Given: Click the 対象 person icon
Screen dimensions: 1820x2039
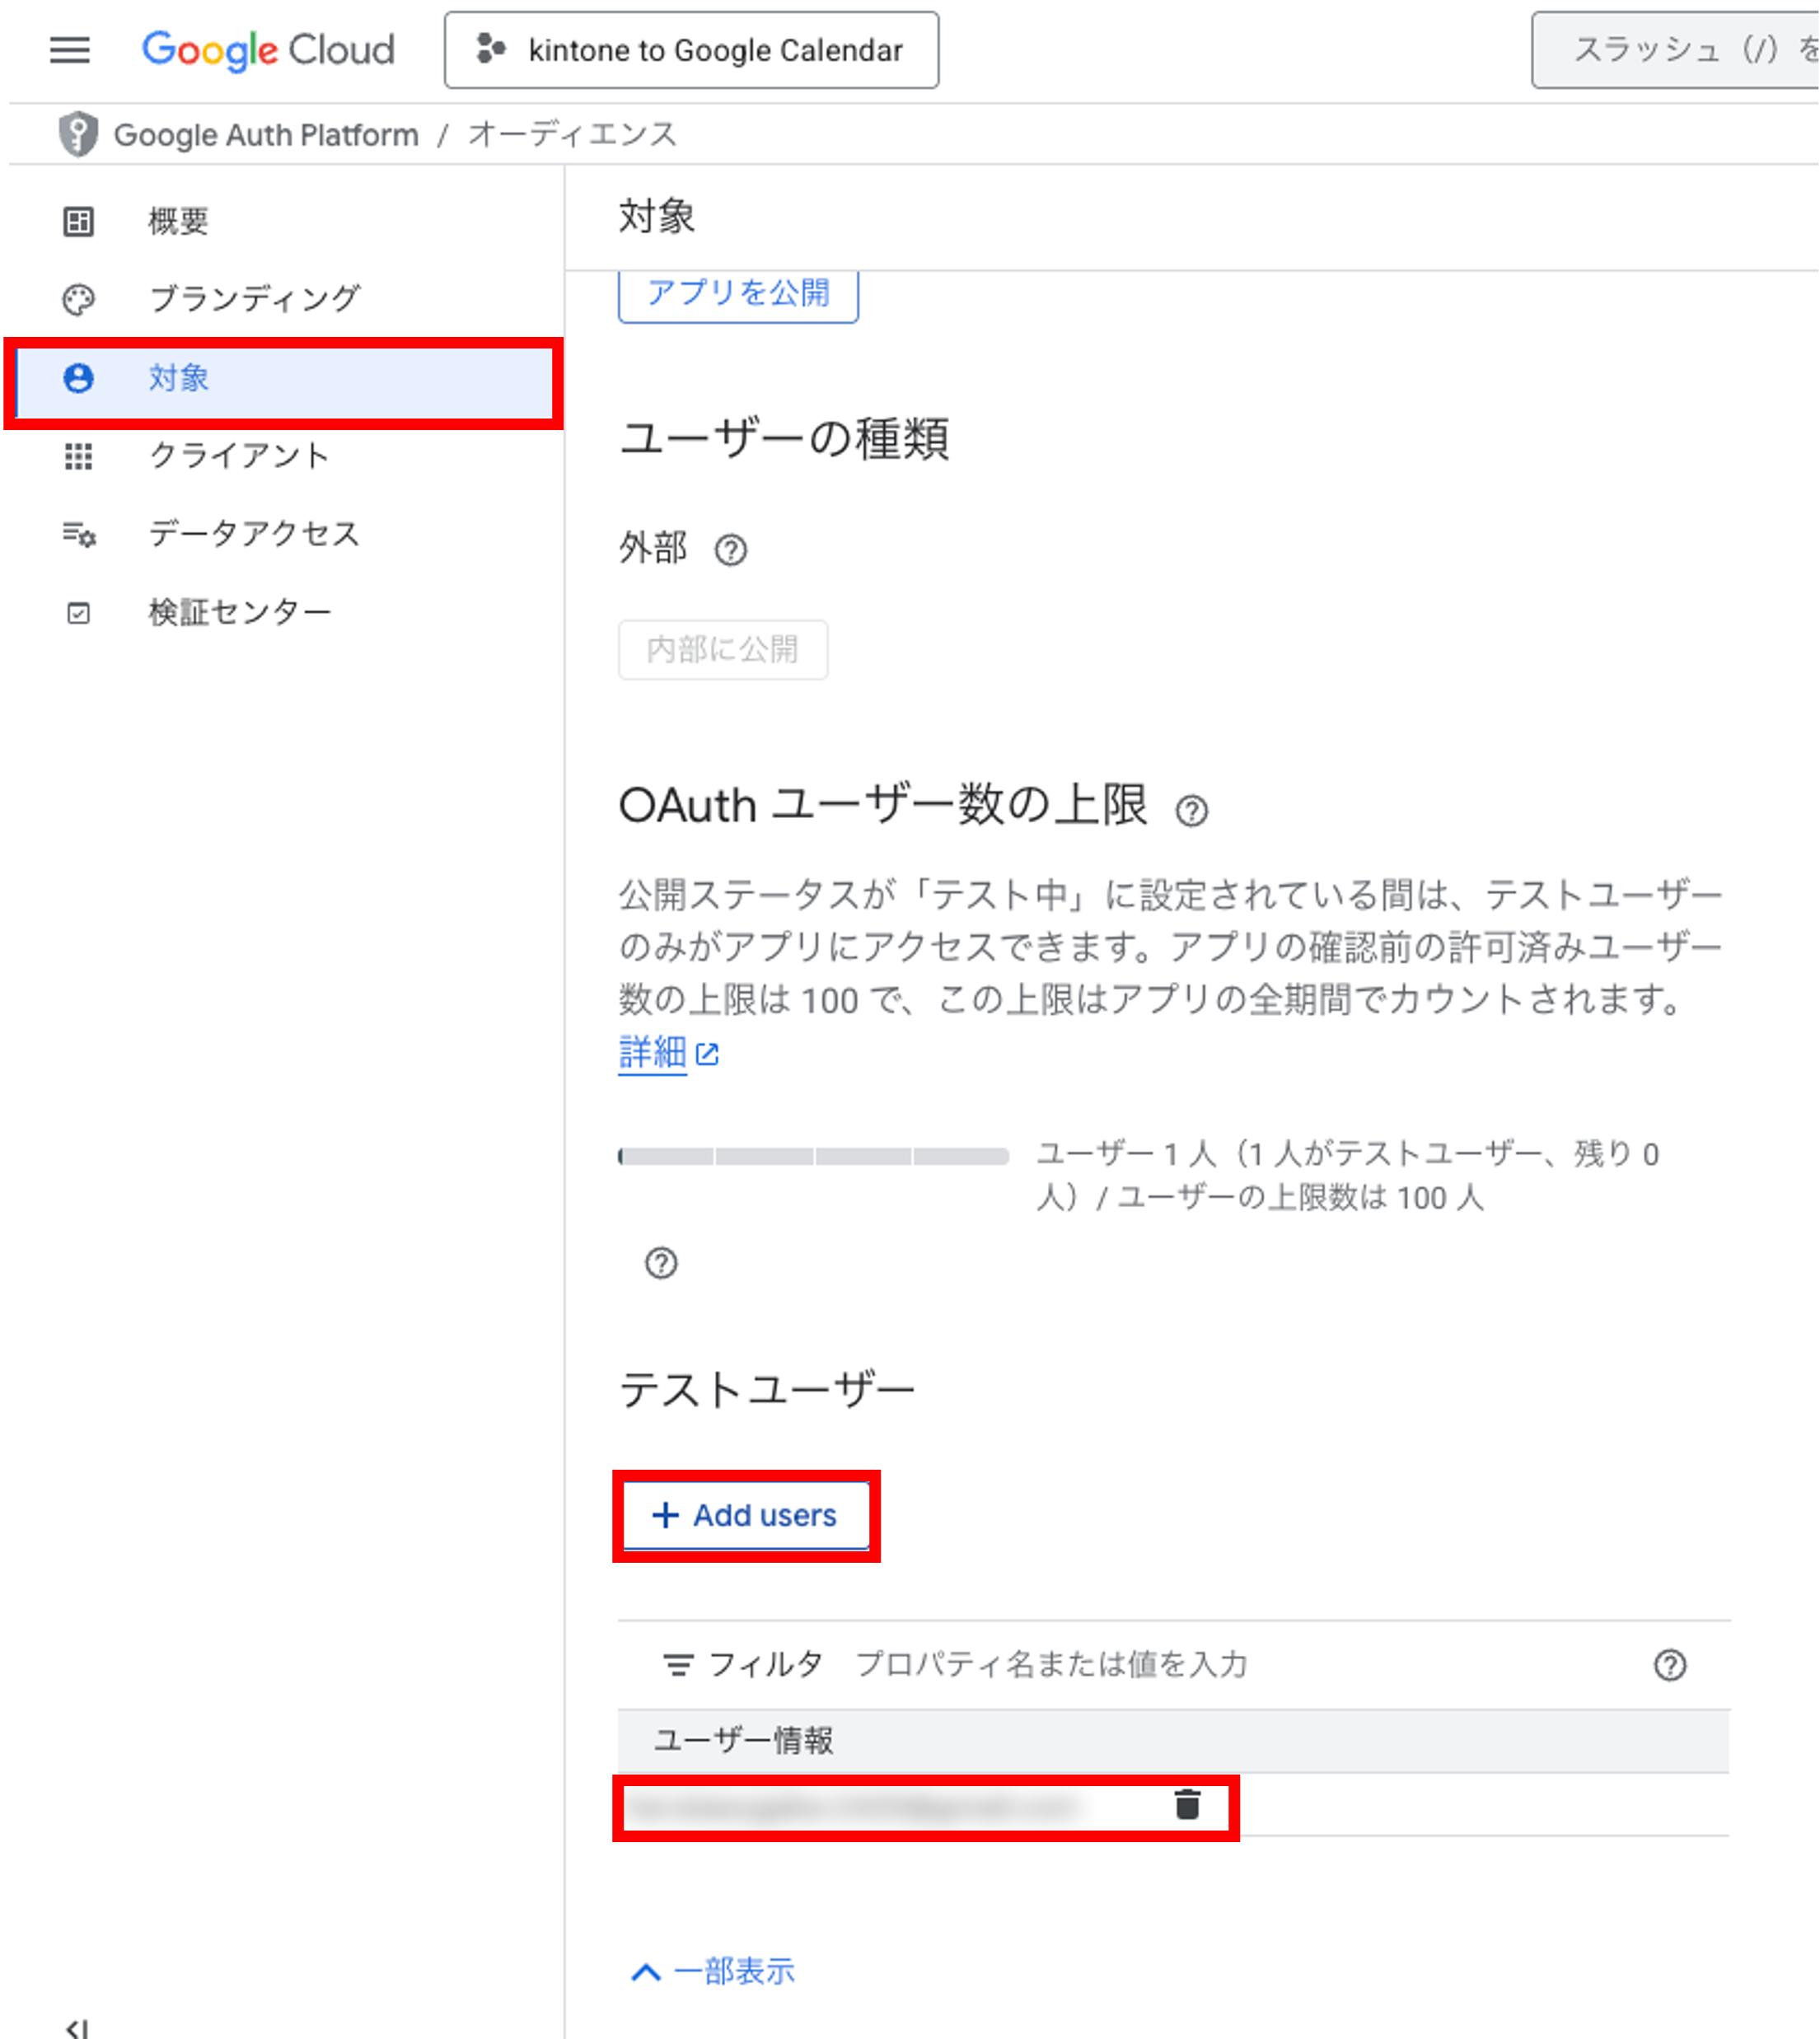Looking at the screenshot, I should [78, 378].
